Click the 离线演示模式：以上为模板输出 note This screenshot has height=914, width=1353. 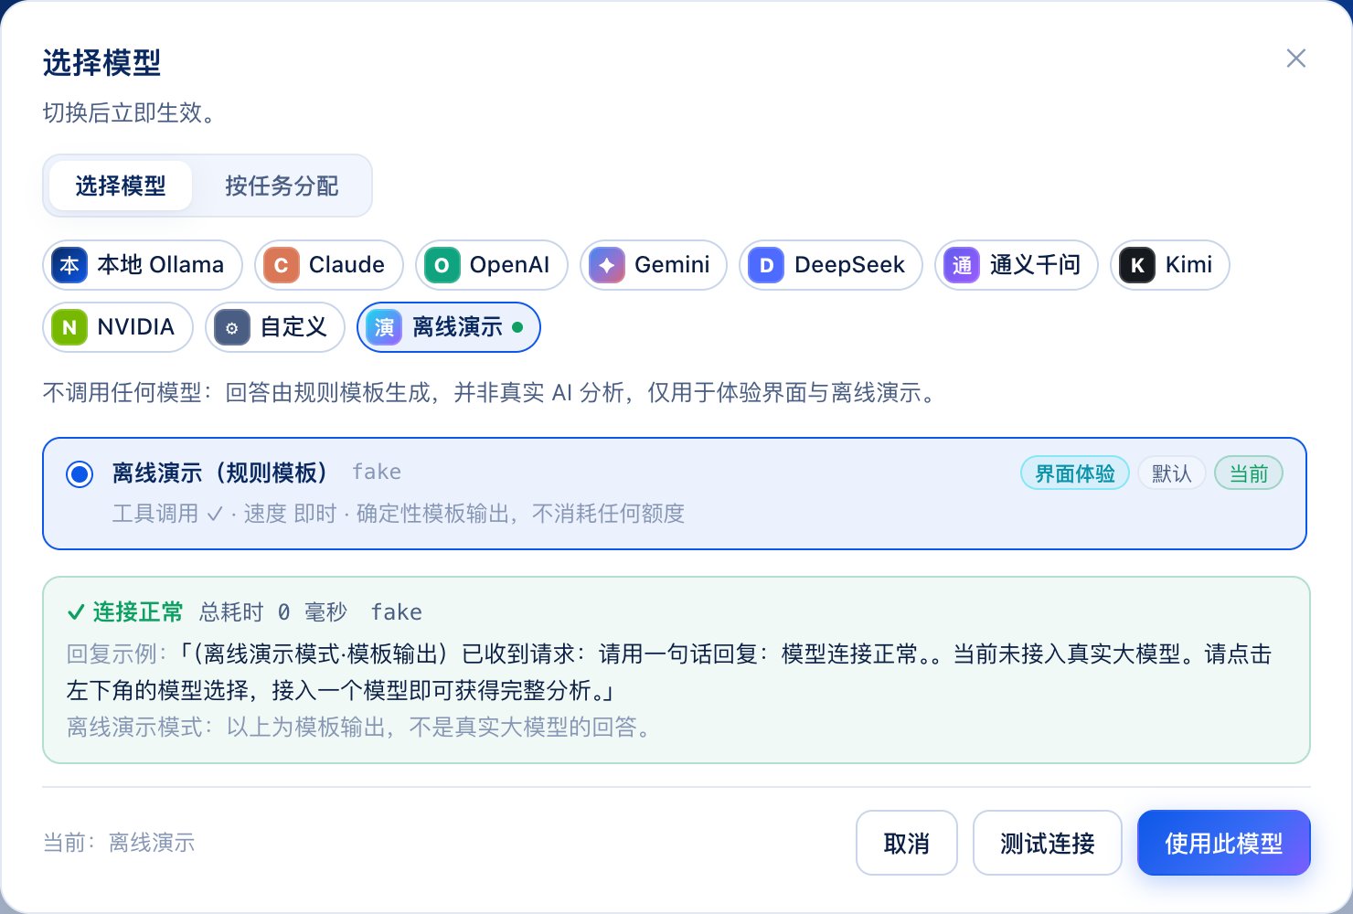(x=359, y=727)
